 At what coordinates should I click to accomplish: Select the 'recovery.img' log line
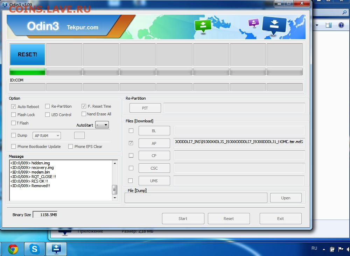[x=32, y=168]
